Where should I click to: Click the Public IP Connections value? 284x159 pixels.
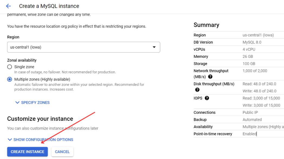click(250, 112)
